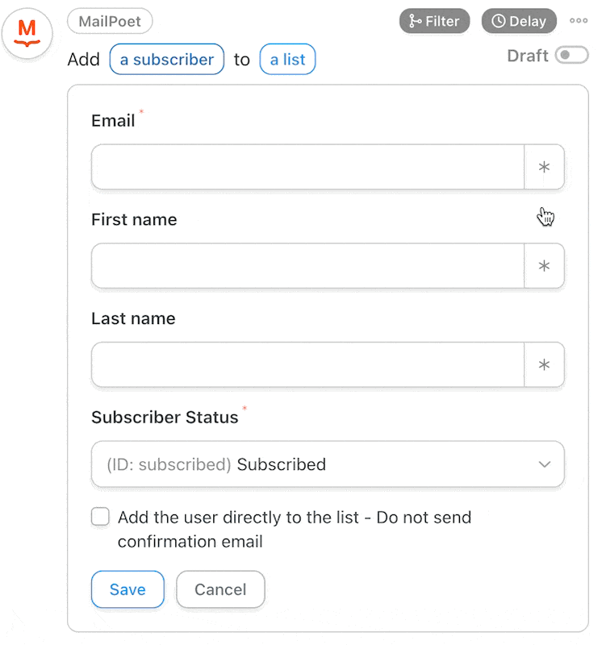Click the asterisk token icon for First name
This screenshot has height=645, width=602.
544,266
